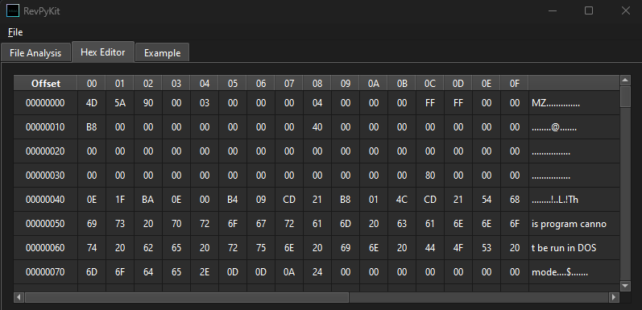
Task: Click the RevPyKit app icon in title bar
Action: [13, 10]
